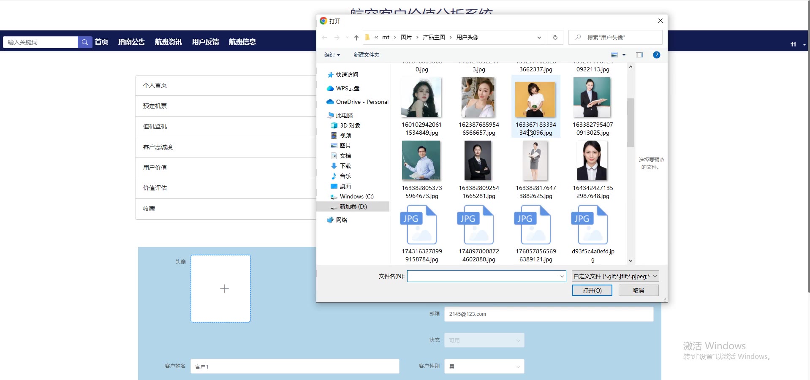Open the view options dropdown arrow
The image size is (810, 380).
[624, 55]
